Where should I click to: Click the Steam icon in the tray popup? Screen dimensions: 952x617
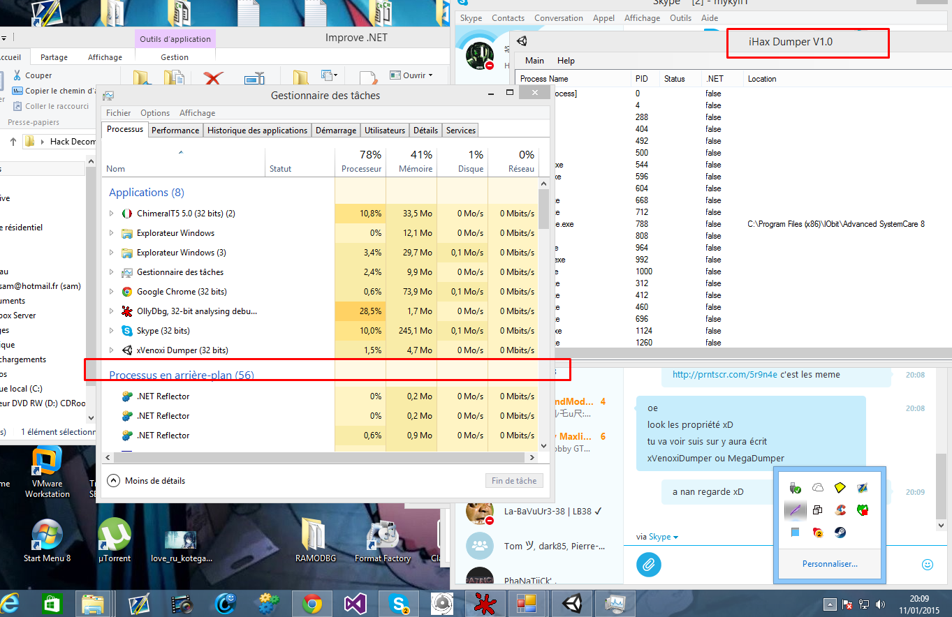(840, 533)
